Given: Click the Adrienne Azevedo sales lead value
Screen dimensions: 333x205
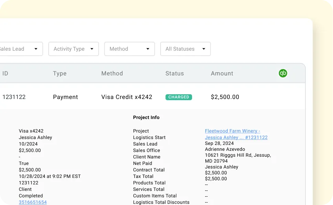Looking at the screenshot, I should 225,149.
